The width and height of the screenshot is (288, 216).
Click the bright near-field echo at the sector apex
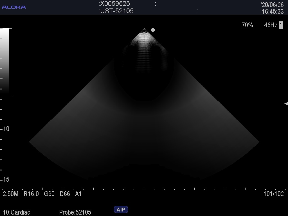click(144, 38)
